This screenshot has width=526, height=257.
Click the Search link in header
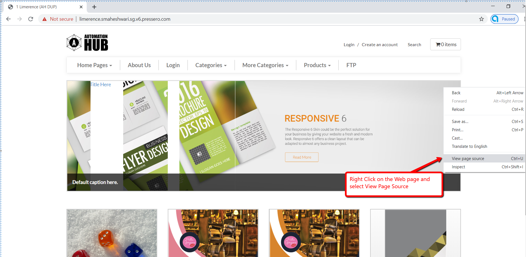pyautogui.click(x=414, y=44)
